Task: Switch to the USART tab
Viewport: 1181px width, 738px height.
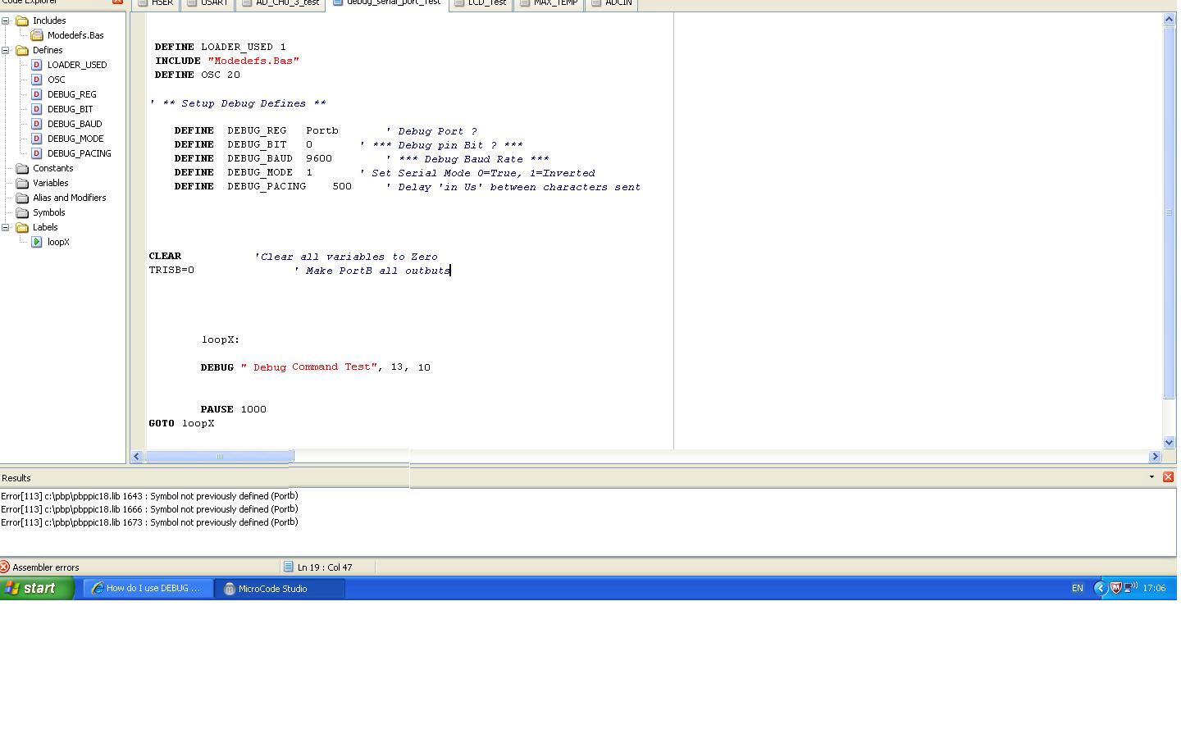Action: [213, 3]
